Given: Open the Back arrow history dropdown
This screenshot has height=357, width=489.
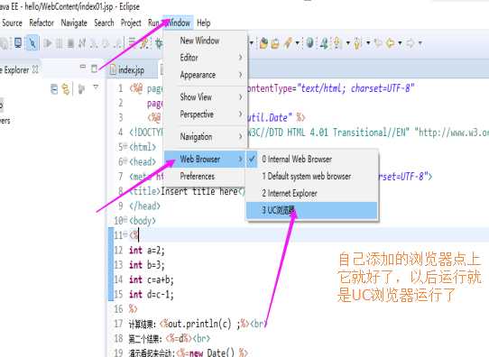Looking at the screenshot, I should tap(400, 43).
